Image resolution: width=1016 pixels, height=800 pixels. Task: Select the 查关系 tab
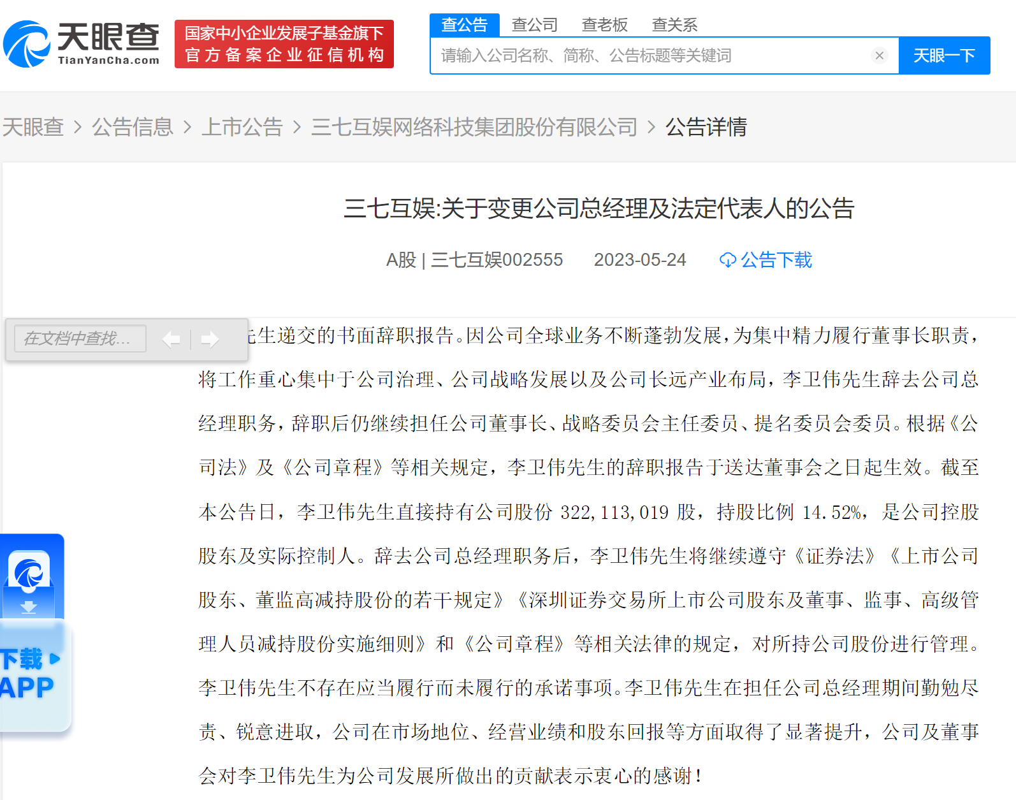click(674, 25)
